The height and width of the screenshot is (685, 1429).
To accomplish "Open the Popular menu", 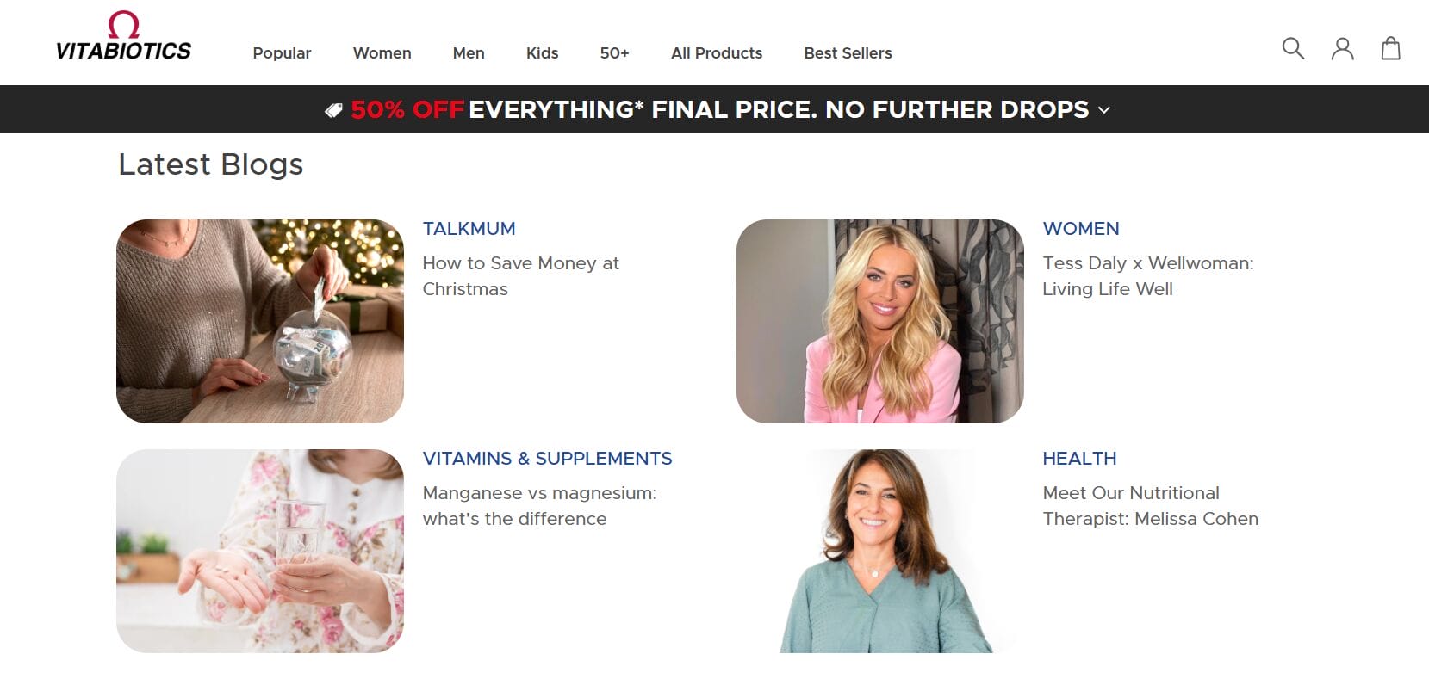I will click(282, 53).
